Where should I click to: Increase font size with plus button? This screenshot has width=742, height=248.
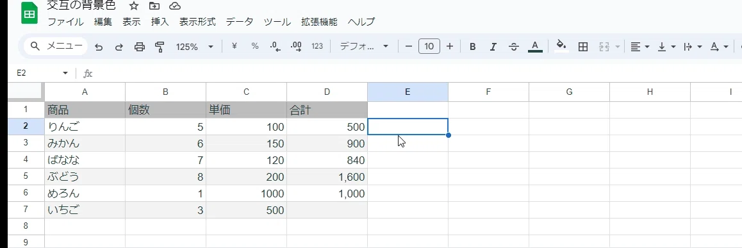450,46
